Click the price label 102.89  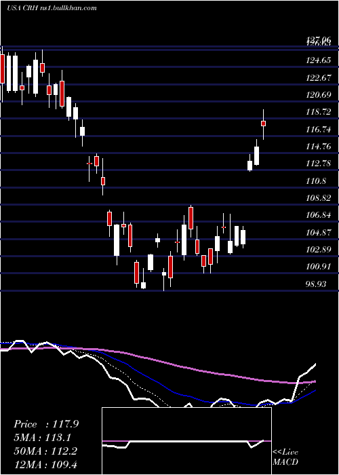319,250
